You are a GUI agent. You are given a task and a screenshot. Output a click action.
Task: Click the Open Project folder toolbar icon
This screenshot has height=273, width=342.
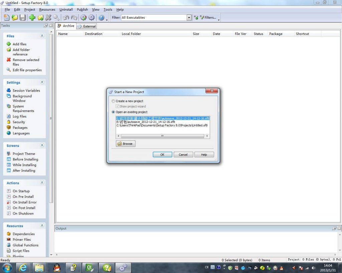(x=15, y=17)
